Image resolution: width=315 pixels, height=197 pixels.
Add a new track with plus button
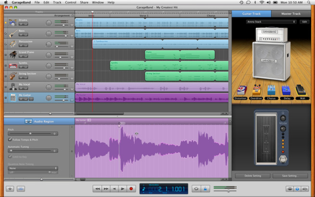10,189
